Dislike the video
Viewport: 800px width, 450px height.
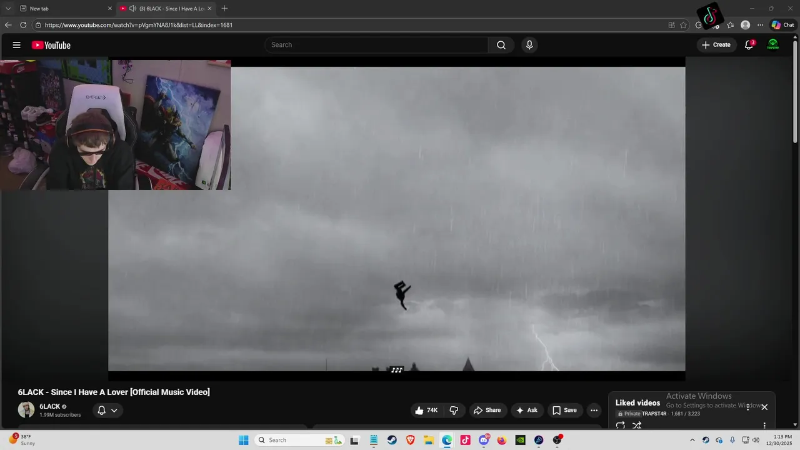pyautogui.click(x=454, y=411)
